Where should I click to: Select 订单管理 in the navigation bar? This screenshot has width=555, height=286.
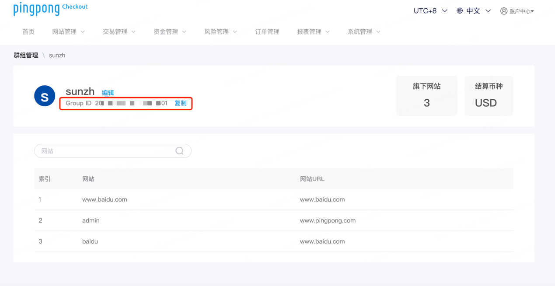[x=267, y=31]
